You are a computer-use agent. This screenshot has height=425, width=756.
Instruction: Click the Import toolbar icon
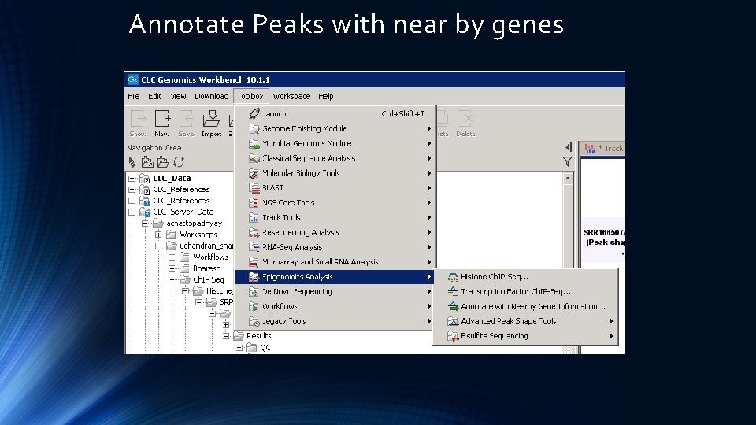(211, 119)
